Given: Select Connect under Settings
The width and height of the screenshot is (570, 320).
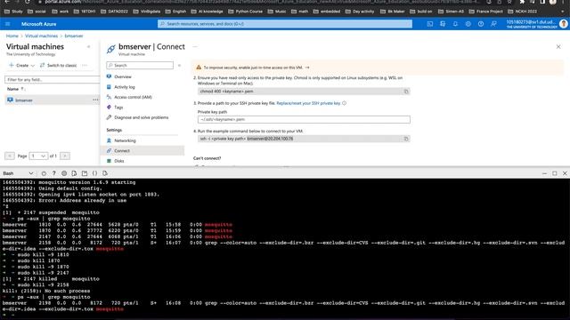Looking at the screenshot, I should point(142,150).
